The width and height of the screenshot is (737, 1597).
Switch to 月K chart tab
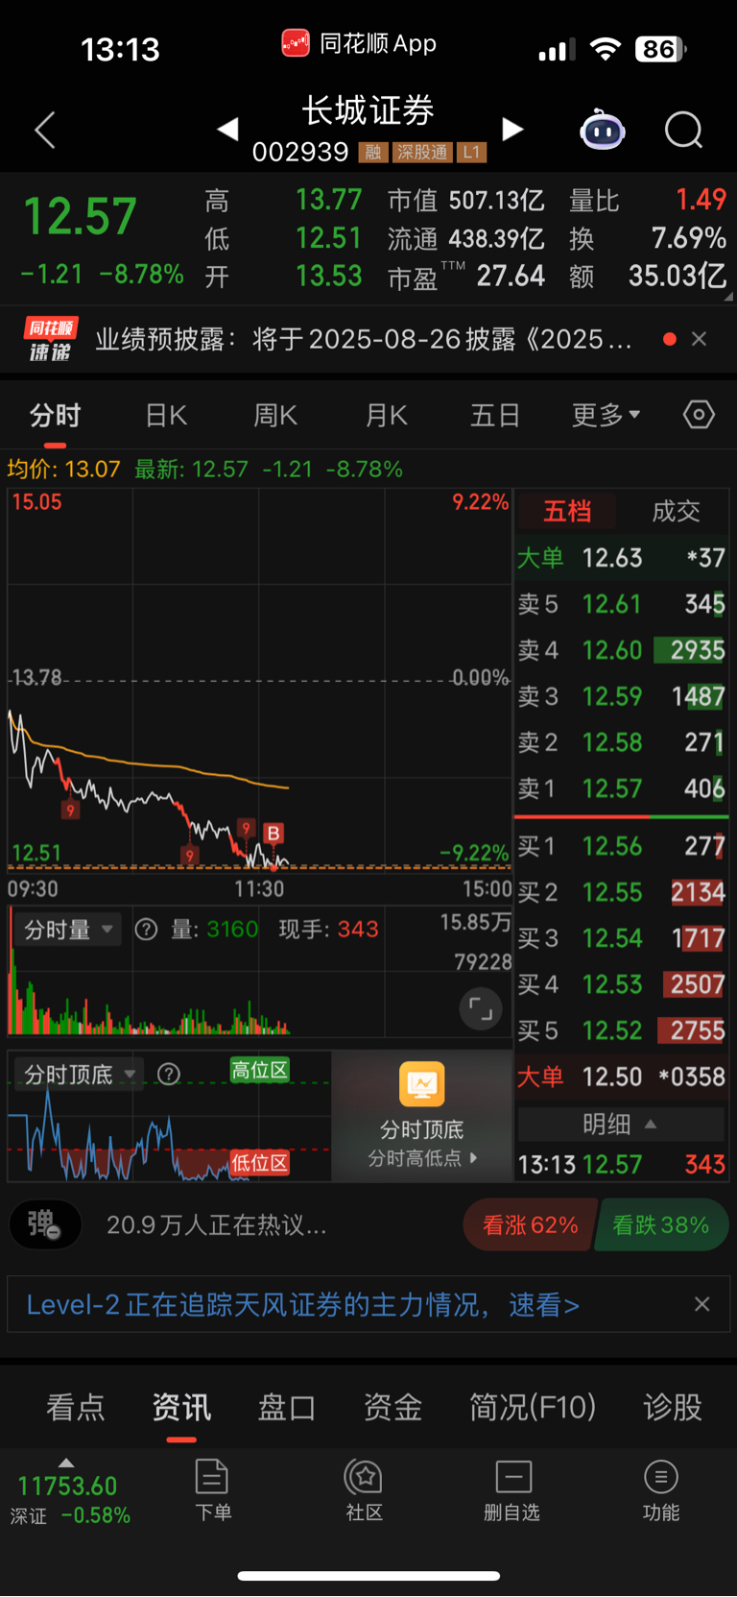[x=387, y=416]
